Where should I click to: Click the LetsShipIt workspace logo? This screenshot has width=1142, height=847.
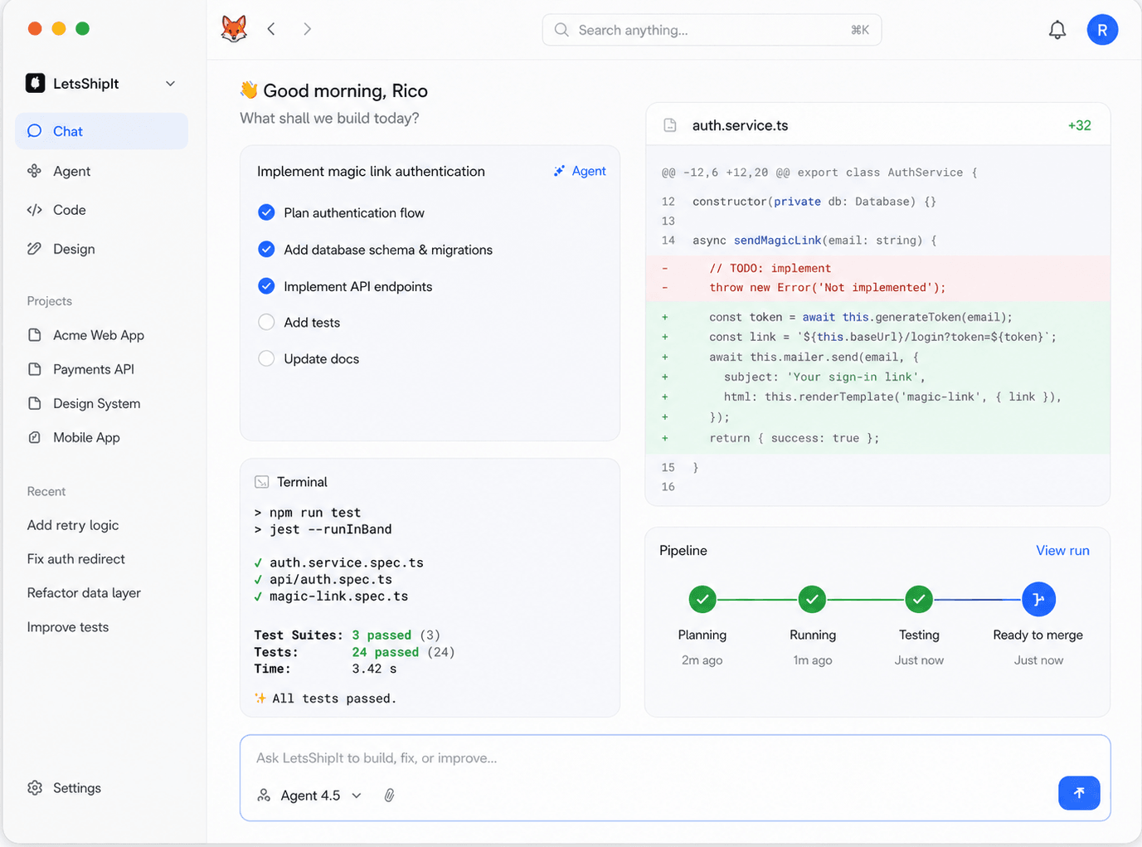[36, 83]
